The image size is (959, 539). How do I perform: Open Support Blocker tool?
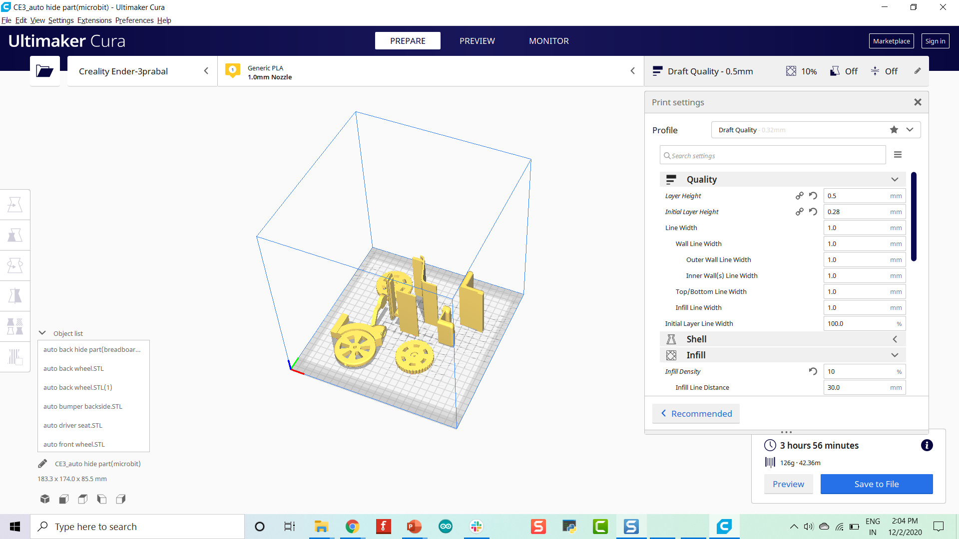15,357
